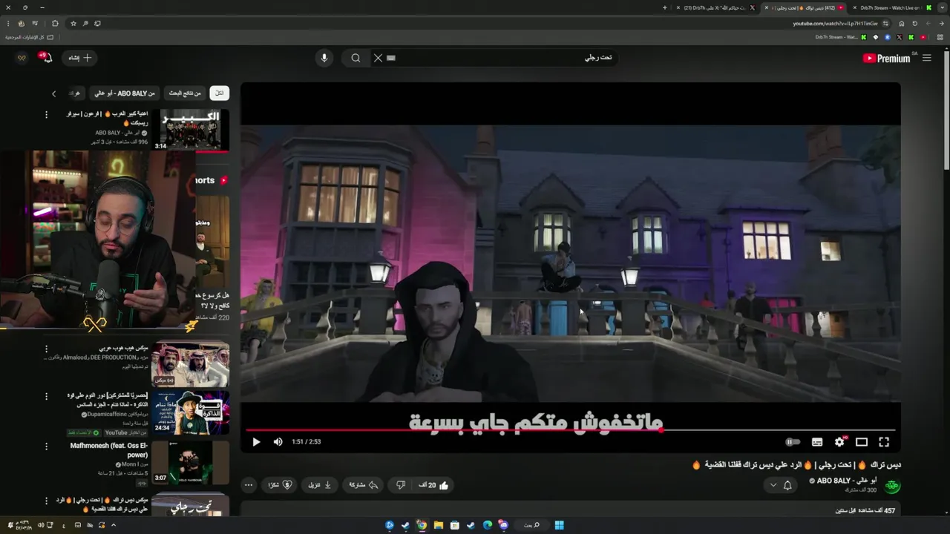Open Microsoft Edge from the taskbar
The height and width of the screenshot is (534, 950).
[x=488, y=525]
